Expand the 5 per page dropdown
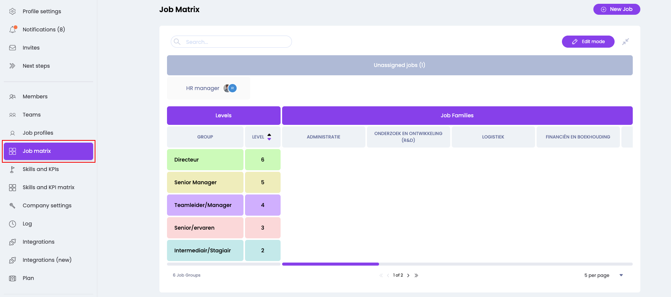 621,275
